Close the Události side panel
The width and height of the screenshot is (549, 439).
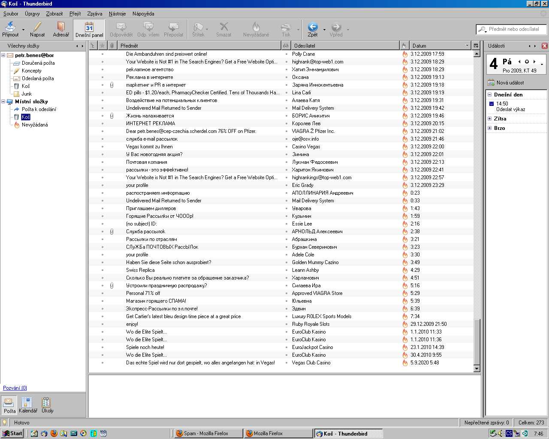click(x=544, y=46)
